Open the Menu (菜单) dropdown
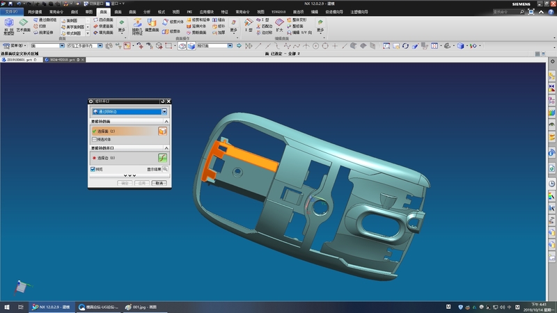557x313 pixels. (14, 46)
